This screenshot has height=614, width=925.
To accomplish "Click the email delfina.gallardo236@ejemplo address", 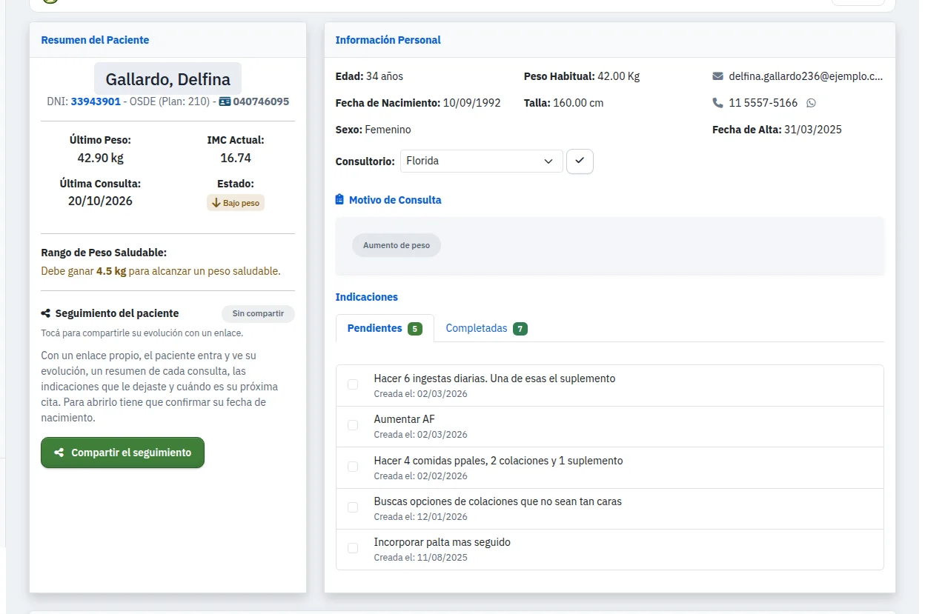I will (x=806, y=76).
